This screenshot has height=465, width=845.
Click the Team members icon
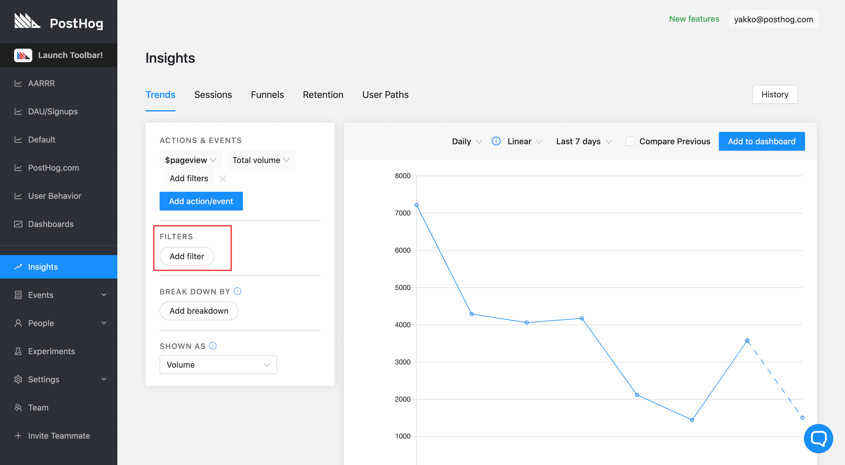tap(18, 408)
